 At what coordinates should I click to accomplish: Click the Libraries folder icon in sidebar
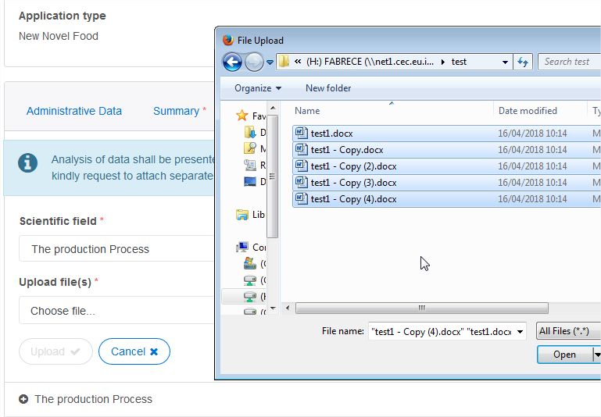tap(242, 214)
